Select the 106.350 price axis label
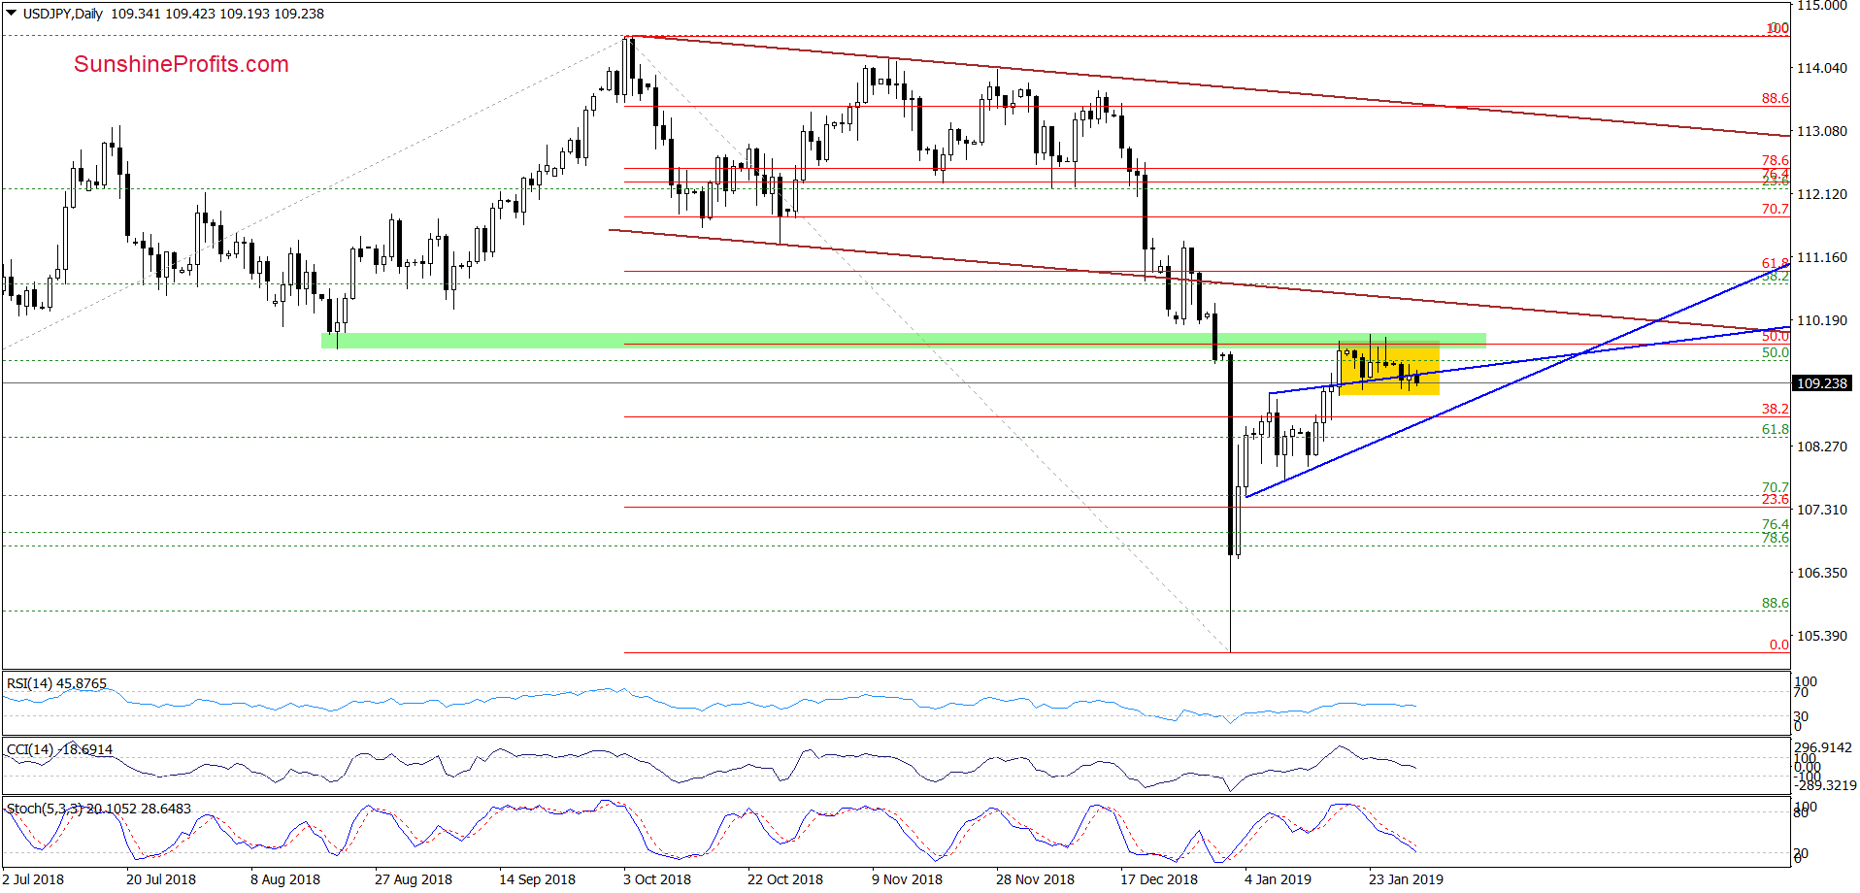The image size is (1860, 893). tap(1822, 573)
